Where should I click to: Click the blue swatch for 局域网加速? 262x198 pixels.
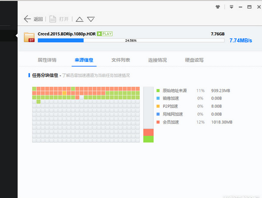[x=158, y=114]
